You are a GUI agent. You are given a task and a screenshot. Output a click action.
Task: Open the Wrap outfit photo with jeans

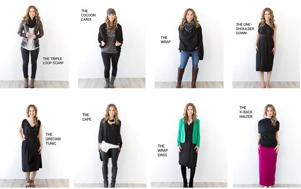click(x=189, y=44)
